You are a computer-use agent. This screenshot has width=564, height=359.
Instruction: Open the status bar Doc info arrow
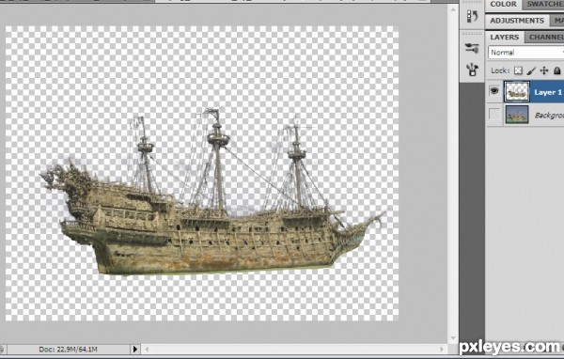[x=134, y=349]
